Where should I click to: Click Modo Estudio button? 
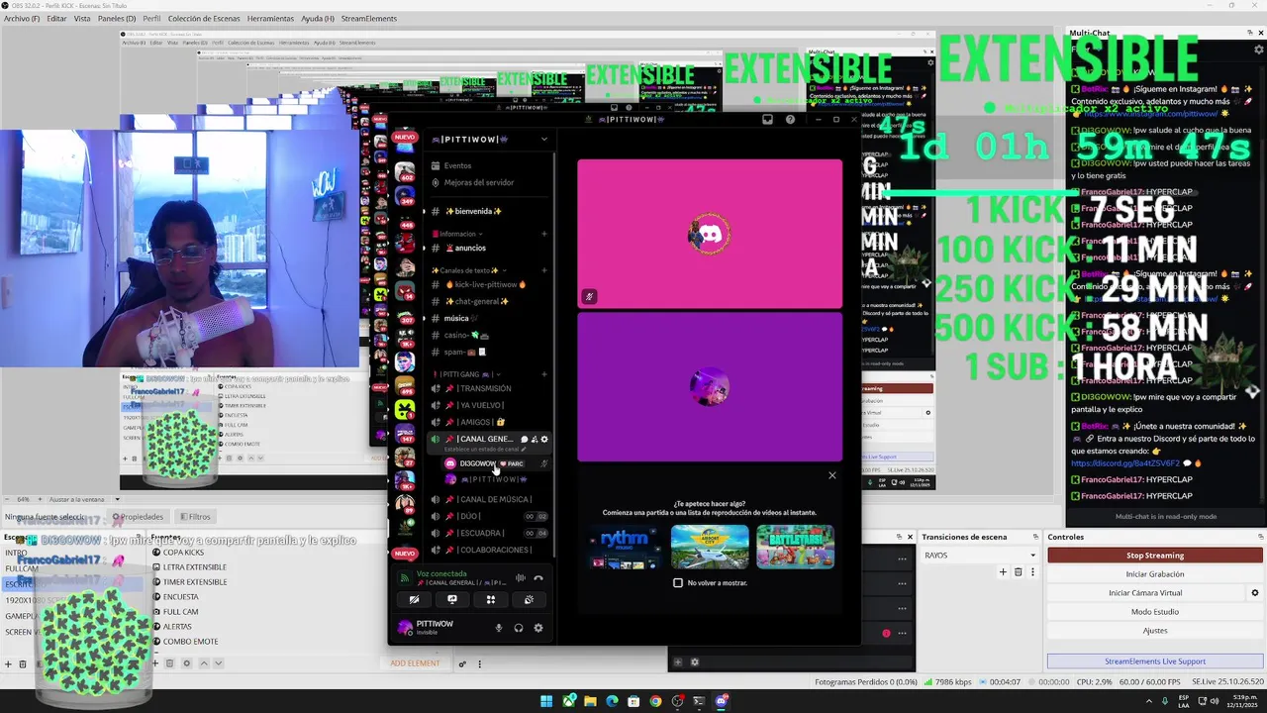point(1155,612)
